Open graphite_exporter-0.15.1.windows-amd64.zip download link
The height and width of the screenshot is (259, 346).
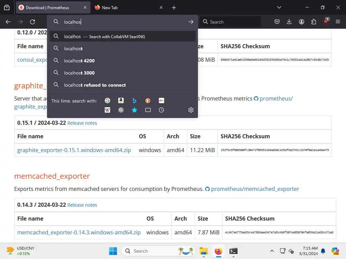[74, 150]
